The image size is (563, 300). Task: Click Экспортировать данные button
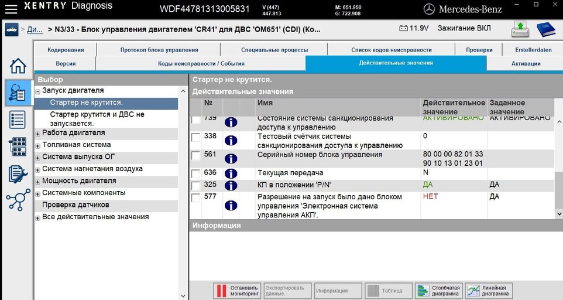pos(288,291)
